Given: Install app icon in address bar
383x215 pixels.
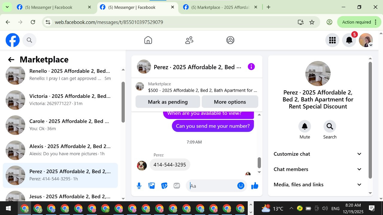Looking at the screenshot, I should [x=300, y=22].
